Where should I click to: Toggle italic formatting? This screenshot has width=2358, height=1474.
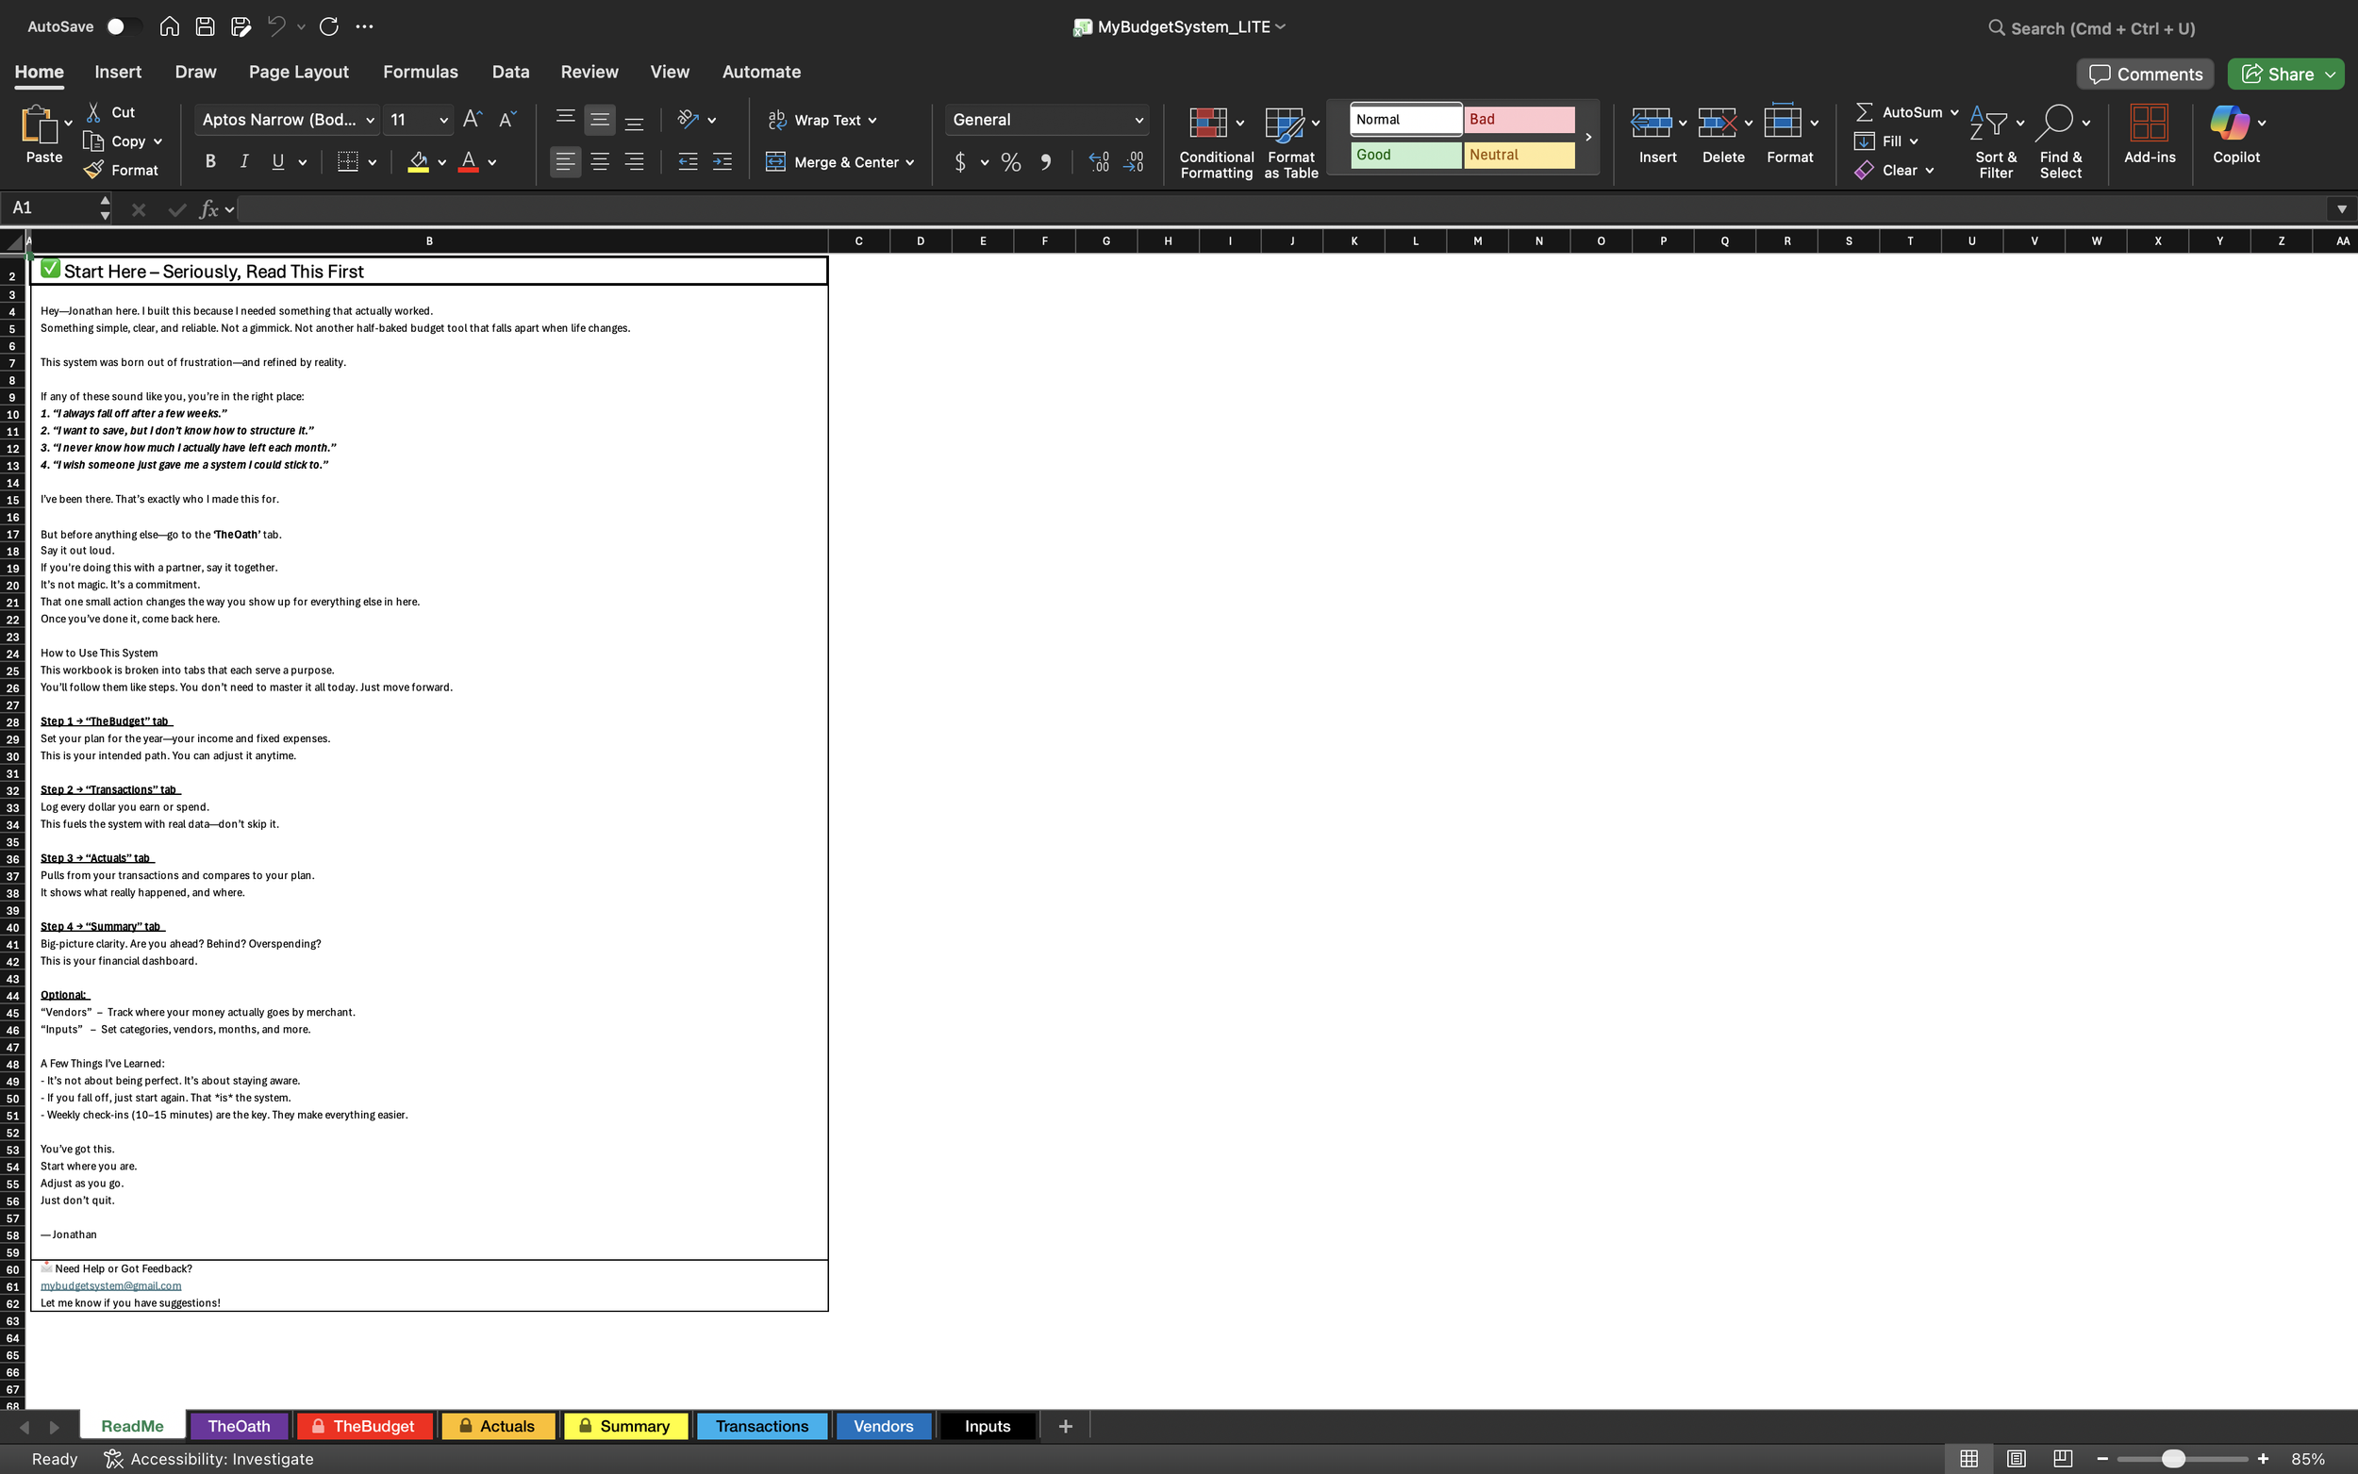243,161
